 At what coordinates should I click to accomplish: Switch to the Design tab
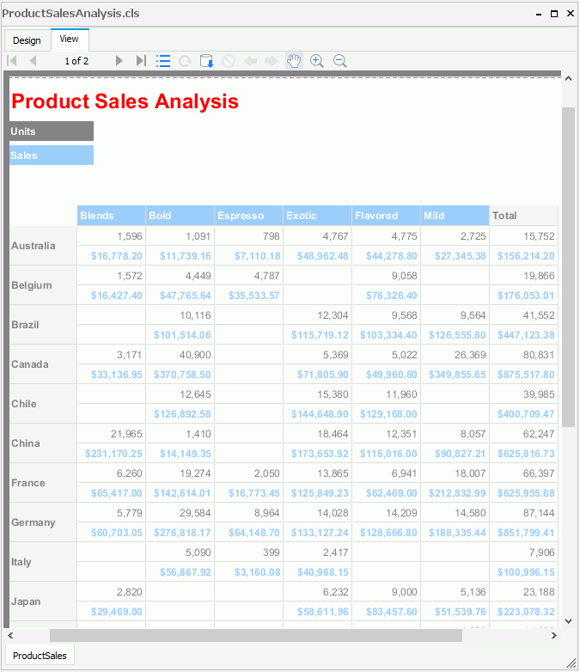point(27,40)
